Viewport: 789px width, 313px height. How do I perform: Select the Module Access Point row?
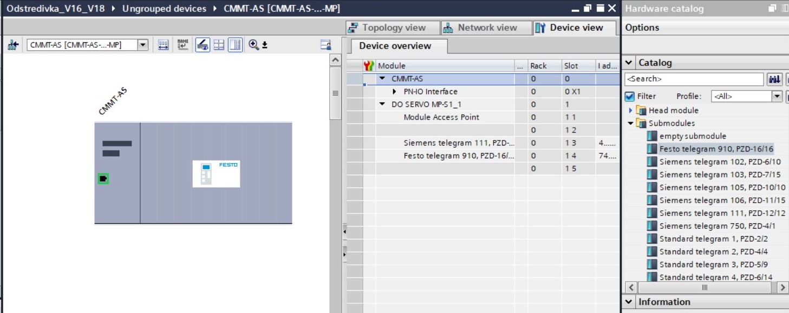(x=483, y=117)
